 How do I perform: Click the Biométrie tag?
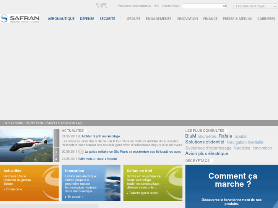pos(207,137)
